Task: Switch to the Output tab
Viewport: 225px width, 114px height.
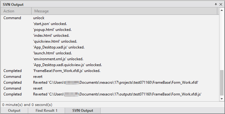Action: pos(14,111)
